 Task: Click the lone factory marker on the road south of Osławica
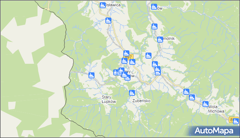click(108, 21)
